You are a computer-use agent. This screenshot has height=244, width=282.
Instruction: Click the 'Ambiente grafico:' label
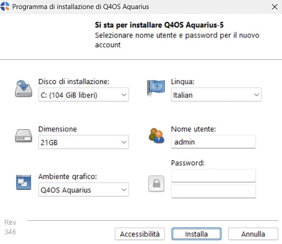[x=68, y=177]
